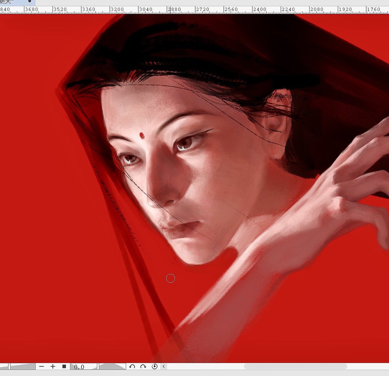Rotate the canvas left
The height and width of the screenshot is (376, 389).
point(132,366)
